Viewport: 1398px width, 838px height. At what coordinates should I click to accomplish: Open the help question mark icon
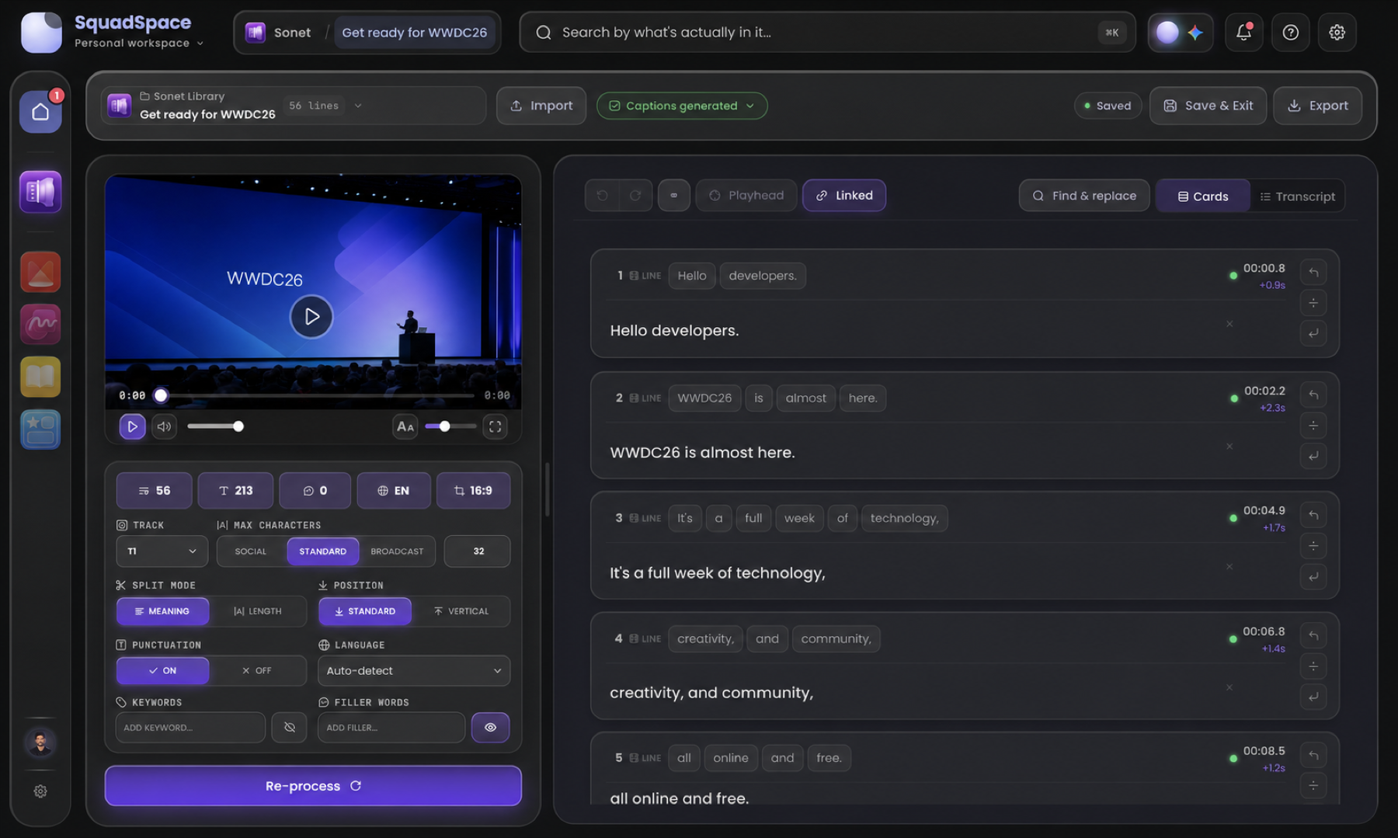(x=1290, y=32)
